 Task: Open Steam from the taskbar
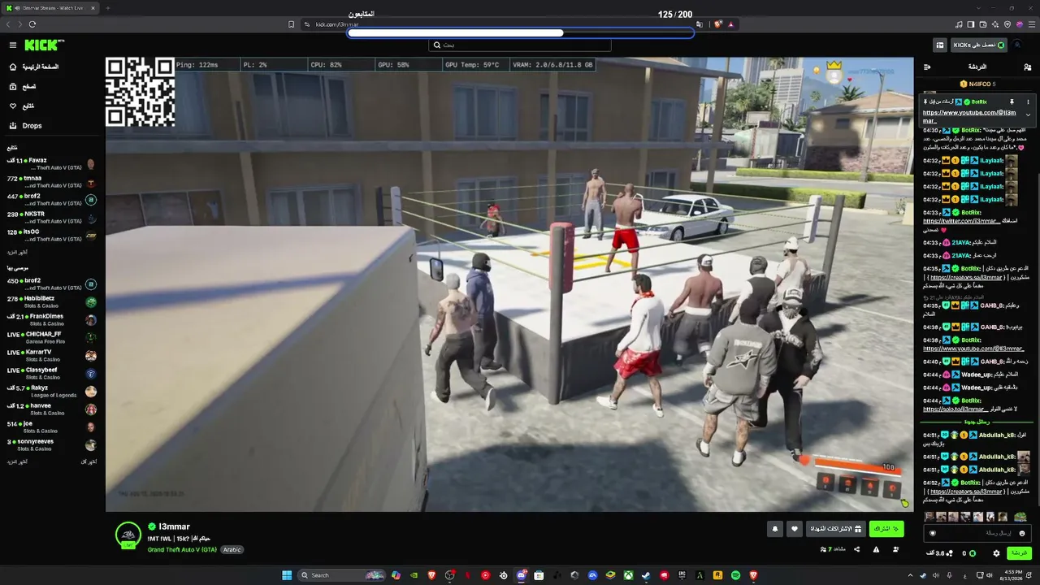tap(646, 575)
